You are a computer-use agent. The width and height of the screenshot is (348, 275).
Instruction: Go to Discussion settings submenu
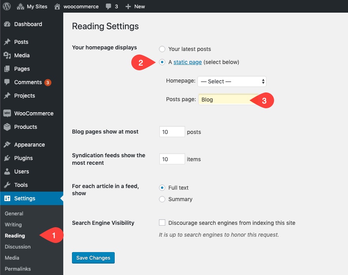tap(18, 247)
